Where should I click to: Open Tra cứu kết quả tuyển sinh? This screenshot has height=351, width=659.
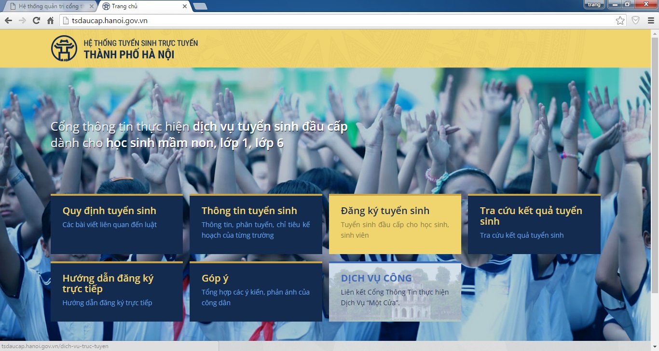point(534,224)
